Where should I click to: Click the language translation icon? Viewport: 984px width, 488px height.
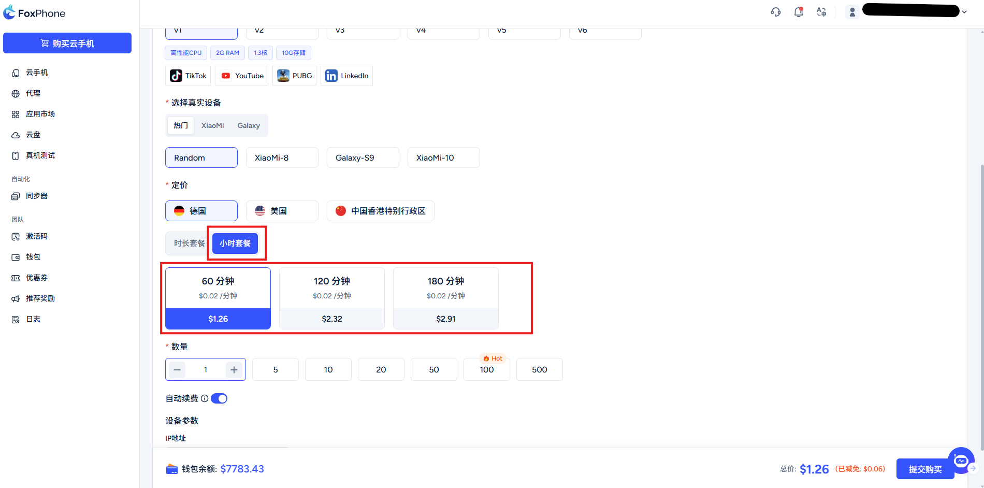coord(821,12)
